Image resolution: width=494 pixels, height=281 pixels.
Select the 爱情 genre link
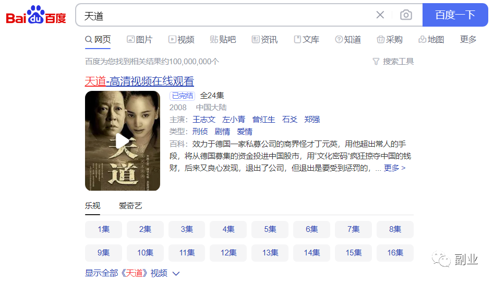[x=245, y=132]
